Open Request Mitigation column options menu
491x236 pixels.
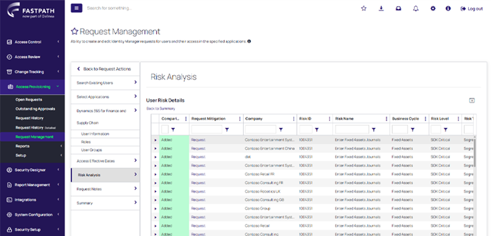pos(240,119)
